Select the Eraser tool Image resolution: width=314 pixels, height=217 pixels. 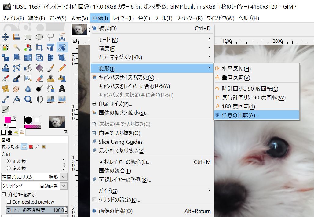click(39, 78)
